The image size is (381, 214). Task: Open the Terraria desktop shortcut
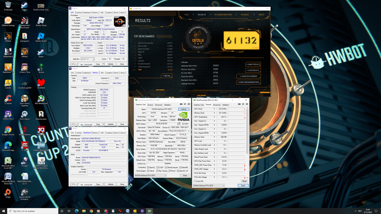[41, 68]
